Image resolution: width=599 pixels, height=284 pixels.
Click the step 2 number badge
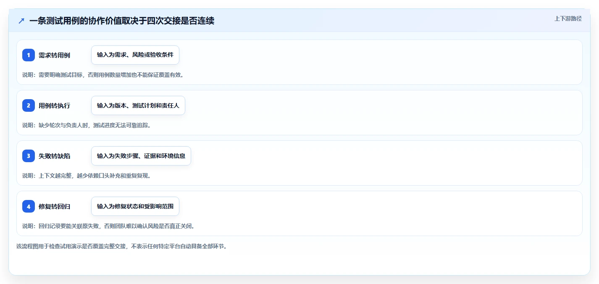[x=29, y=105]
